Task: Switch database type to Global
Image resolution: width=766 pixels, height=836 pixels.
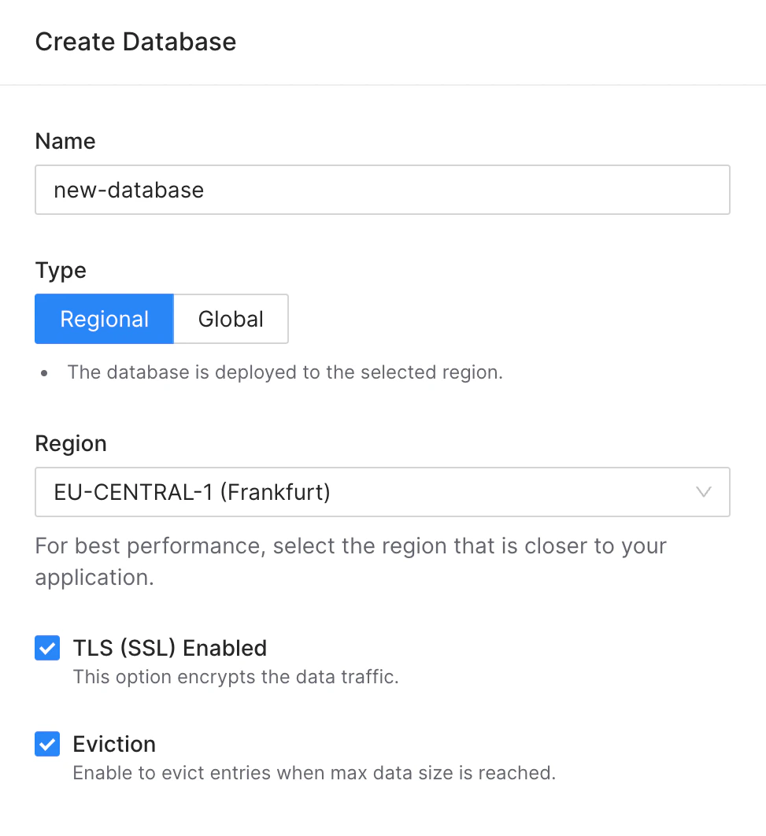Action: (x=231, y=319)
